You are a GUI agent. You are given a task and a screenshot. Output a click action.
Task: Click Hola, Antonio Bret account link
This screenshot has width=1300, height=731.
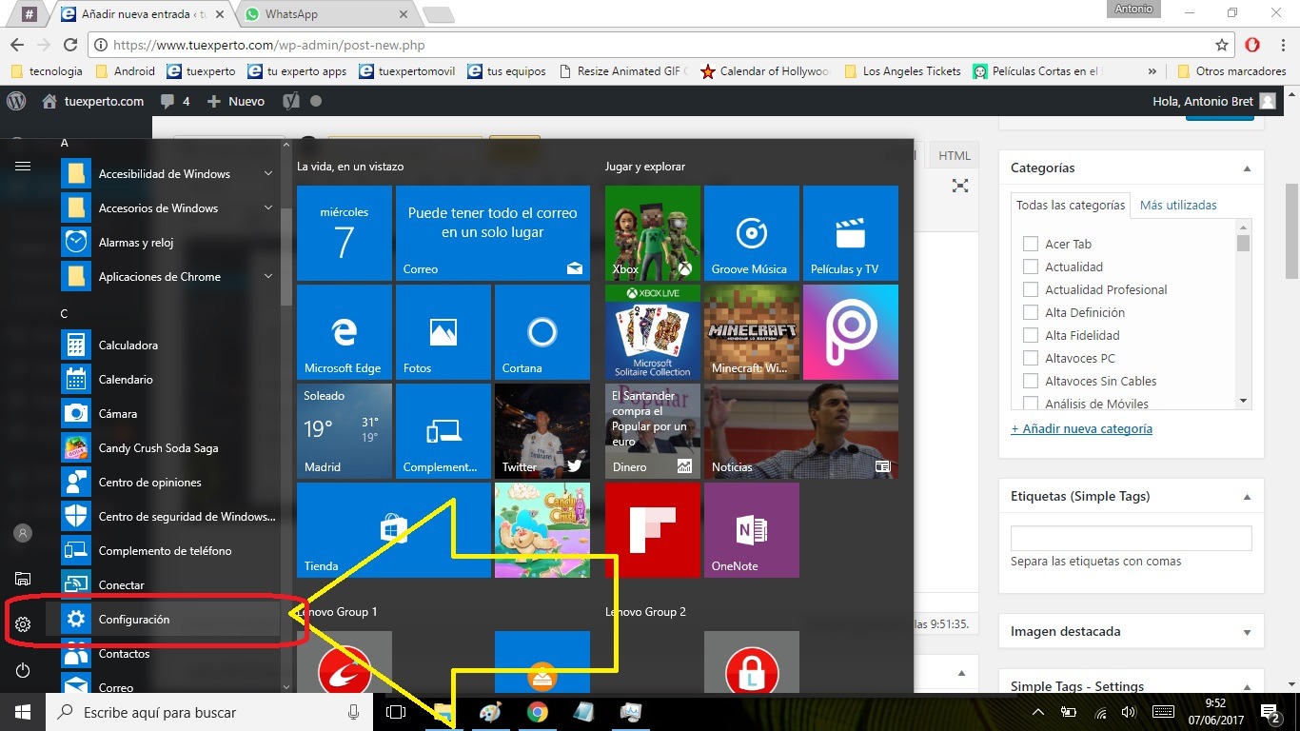(x=1213, y=101)
